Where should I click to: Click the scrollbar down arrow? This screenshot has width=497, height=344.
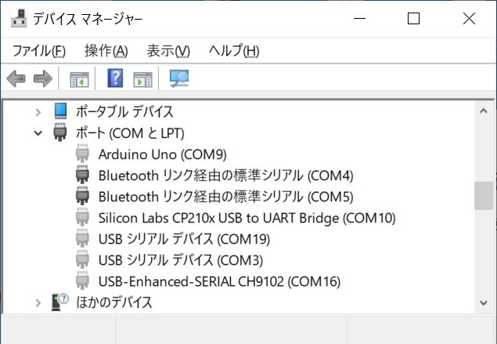(484, 302)
